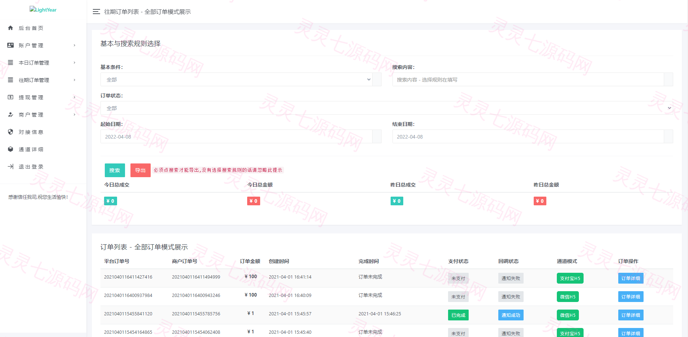Open 账户管理 menu item
688x337 pixels.
click(43, 45)
